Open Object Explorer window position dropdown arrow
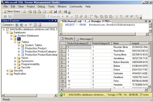 pyautogui.click(x=50, y=21)
